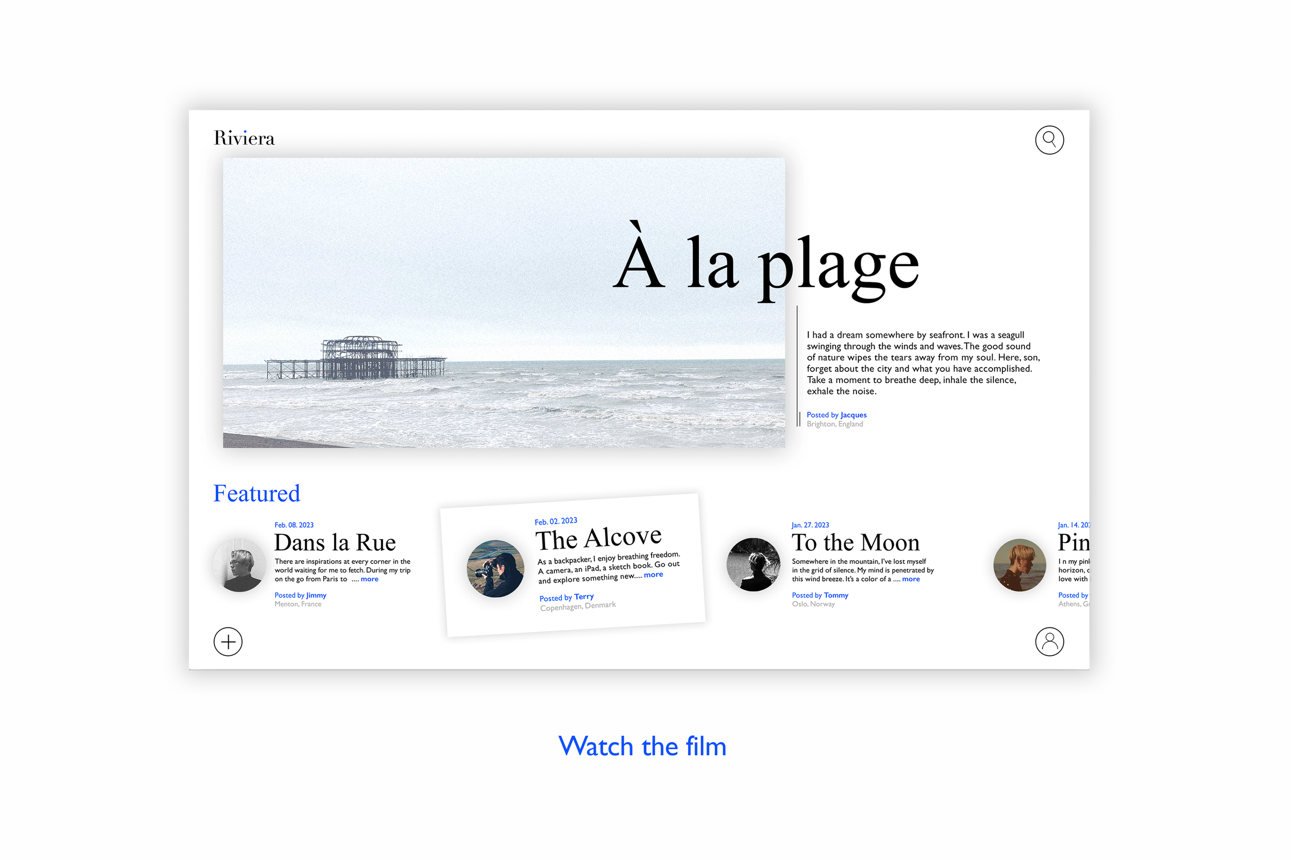
Task: Click the blonde person's avatar
Action: point(1019,564)
